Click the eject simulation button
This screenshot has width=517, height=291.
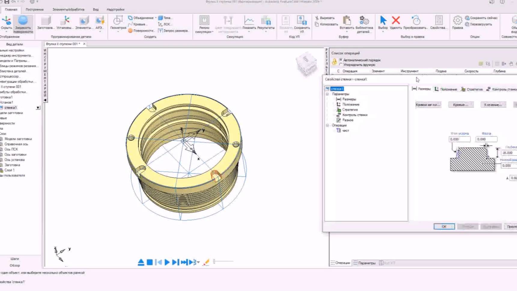141,262
